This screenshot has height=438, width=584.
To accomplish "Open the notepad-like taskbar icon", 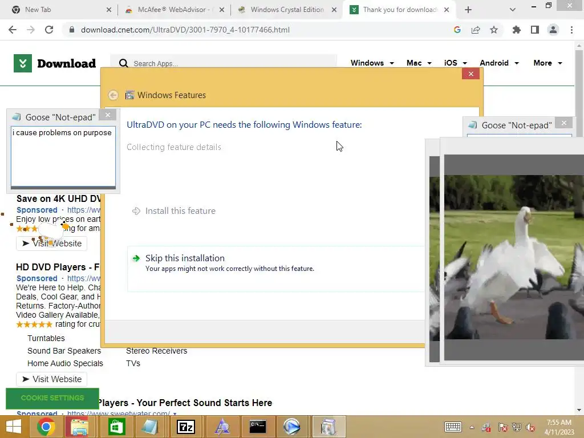I will pos(150,427).
